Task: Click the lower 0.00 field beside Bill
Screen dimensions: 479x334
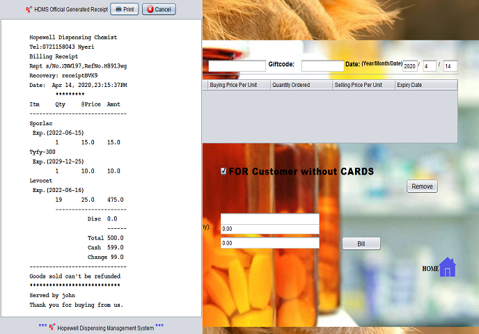Action: (x=269, y=244)
